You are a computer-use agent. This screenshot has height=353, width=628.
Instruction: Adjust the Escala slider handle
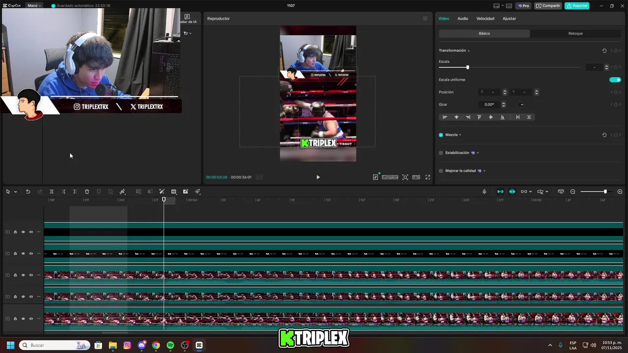[468, 67]
